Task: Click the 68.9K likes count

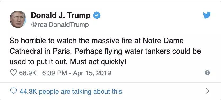Action: [28, 73]
